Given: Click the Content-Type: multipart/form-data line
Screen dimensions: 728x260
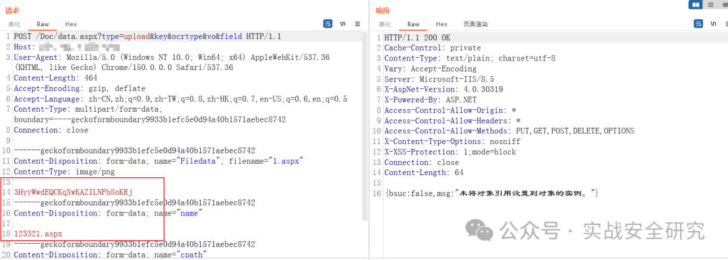Looking at the screenshot, I should 88,109.
